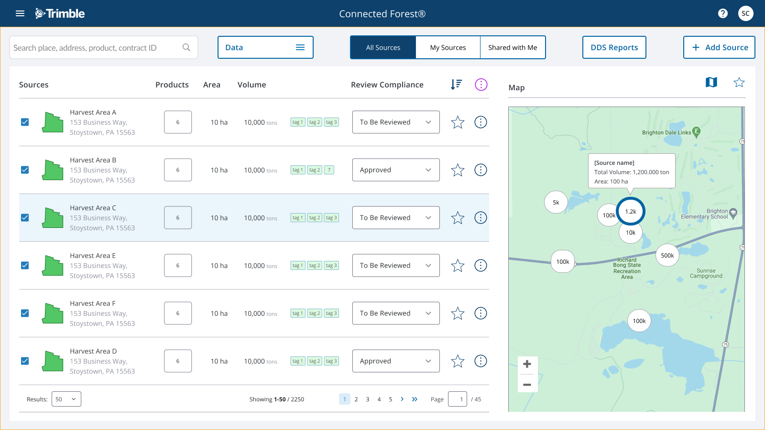Open the help question mark icon

point(722,13)
